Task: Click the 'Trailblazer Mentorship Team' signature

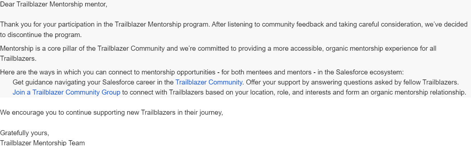Action: coord(42,143)
